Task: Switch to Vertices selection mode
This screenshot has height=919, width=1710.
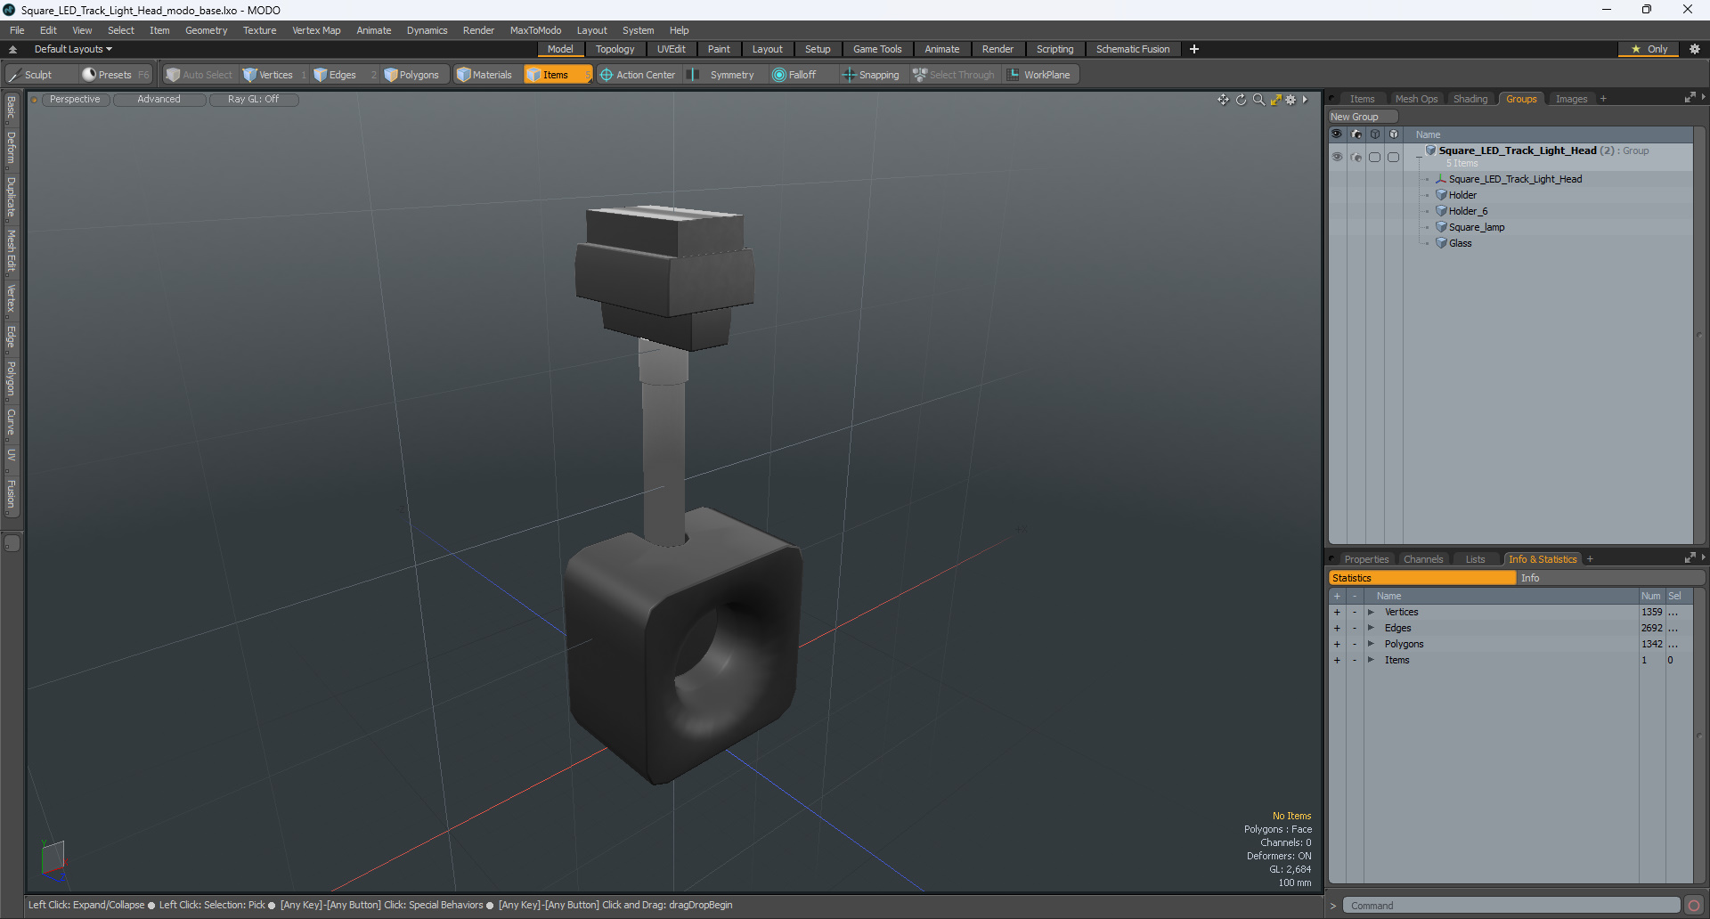Action: pos(274,75)
